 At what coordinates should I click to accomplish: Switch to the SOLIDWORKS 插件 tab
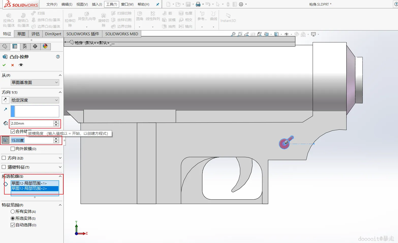click(x=83, y=34)
